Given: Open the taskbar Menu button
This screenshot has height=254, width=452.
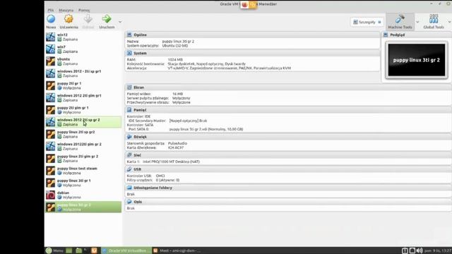Looking at the screenshot, I should click(54, 250).
